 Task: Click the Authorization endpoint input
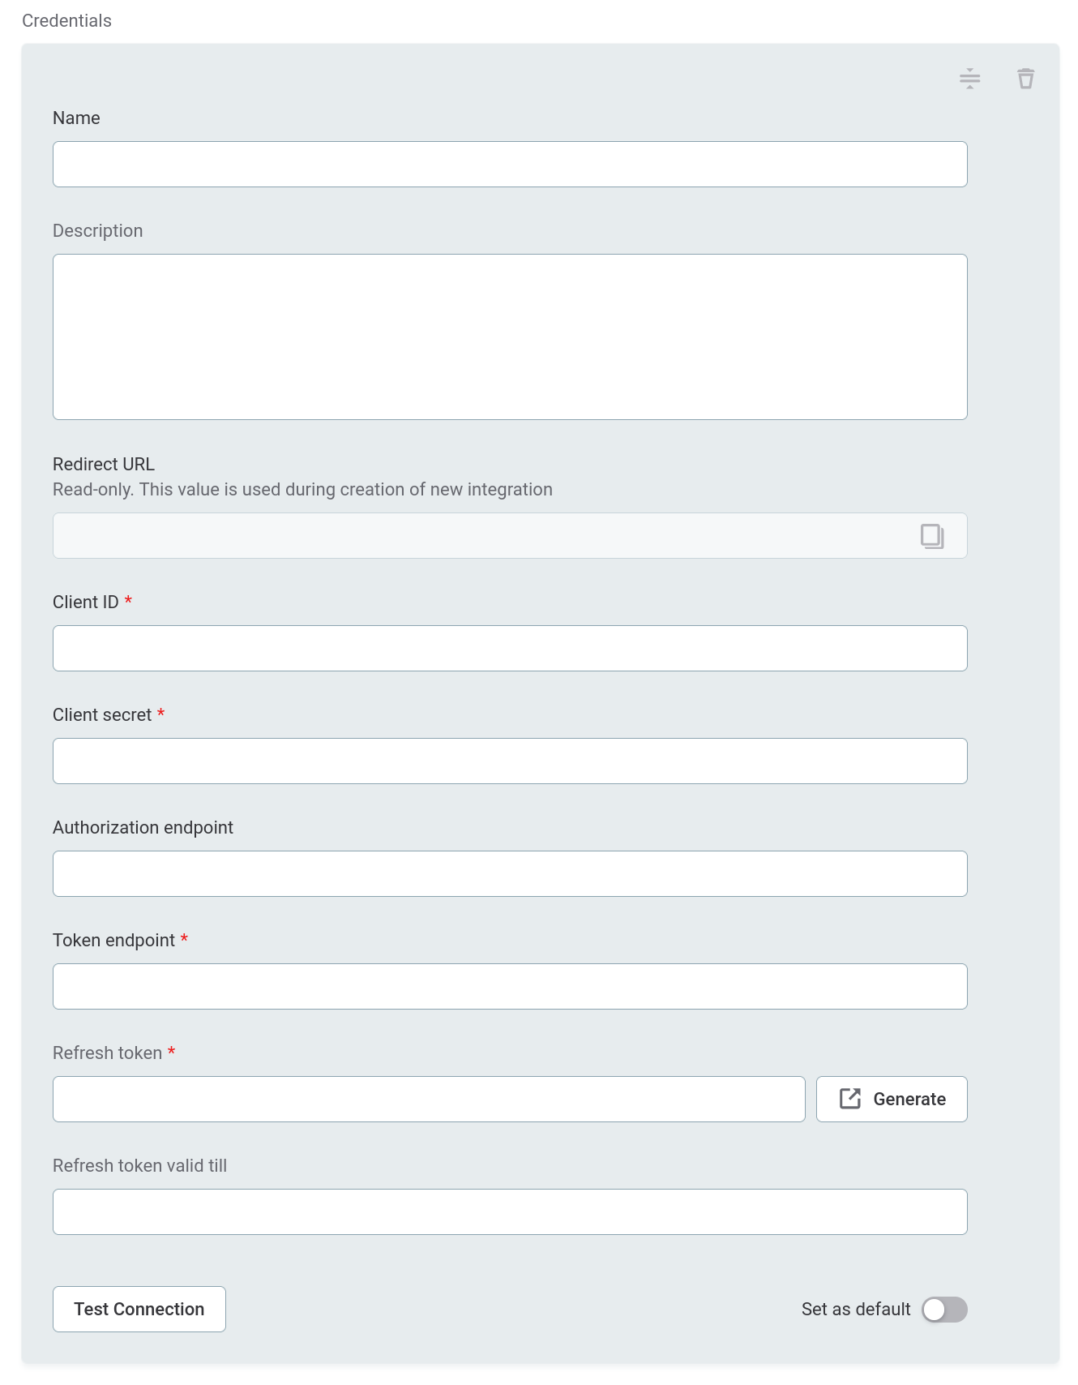point(510,874)
